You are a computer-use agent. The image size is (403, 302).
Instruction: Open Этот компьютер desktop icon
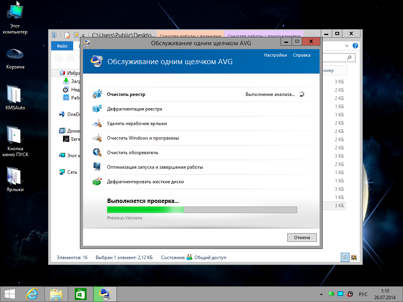pos(15,20)
